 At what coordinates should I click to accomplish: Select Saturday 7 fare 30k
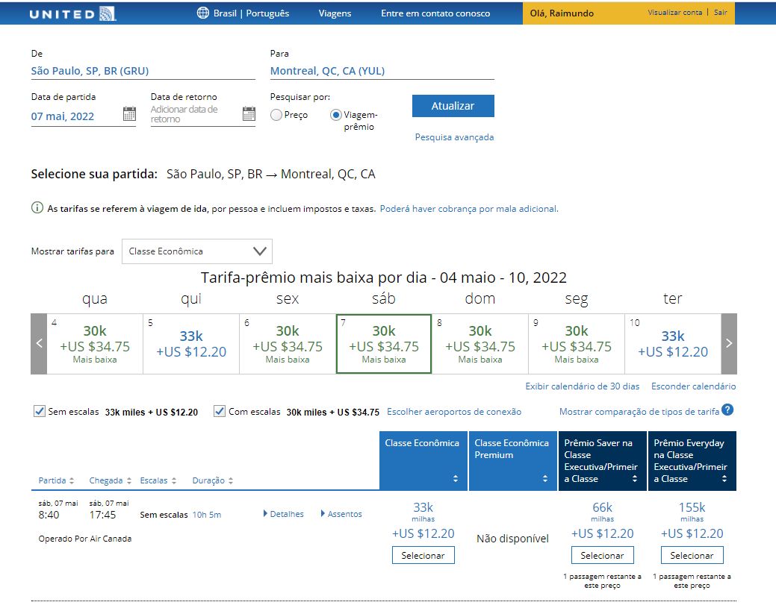coord(384,343)
